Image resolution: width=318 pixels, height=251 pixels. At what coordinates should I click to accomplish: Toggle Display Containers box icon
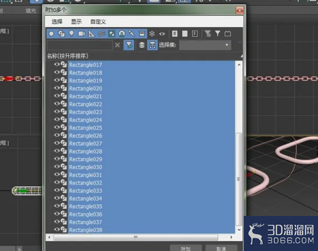(142, 34)
